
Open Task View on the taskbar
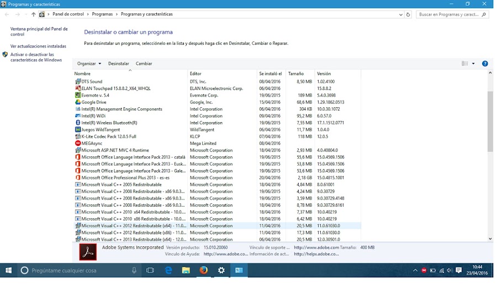point(150,270)
